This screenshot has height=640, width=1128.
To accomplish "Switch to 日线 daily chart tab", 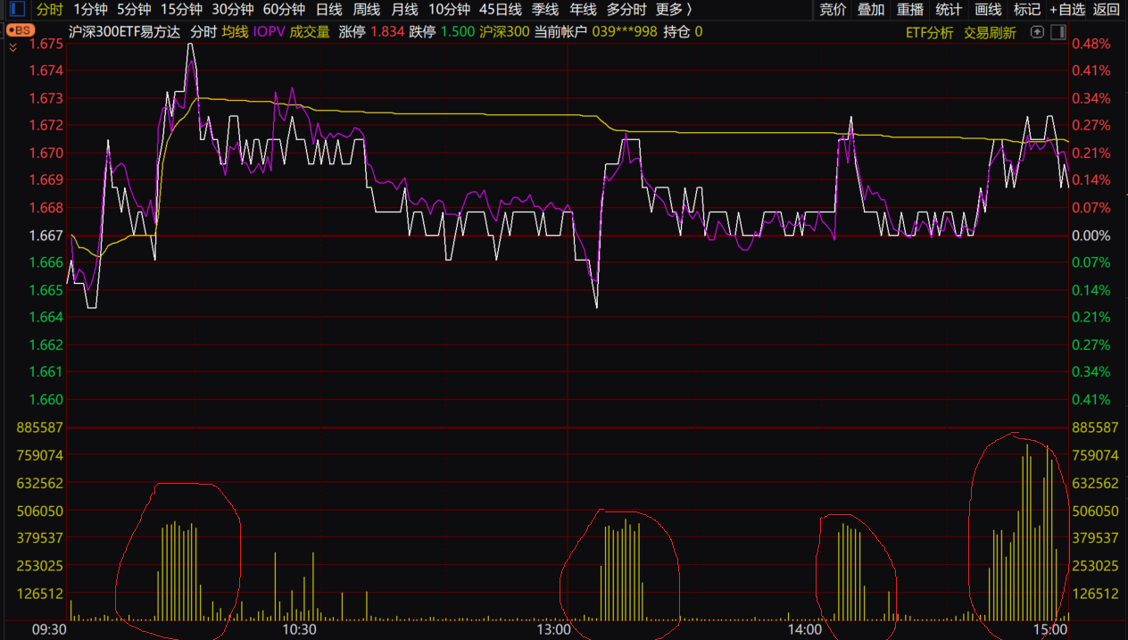I will [328, 10].
